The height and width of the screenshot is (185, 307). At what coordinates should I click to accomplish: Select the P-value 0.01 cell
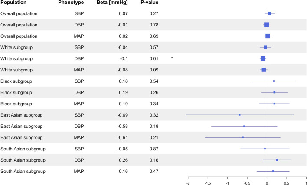click(153, 58)
